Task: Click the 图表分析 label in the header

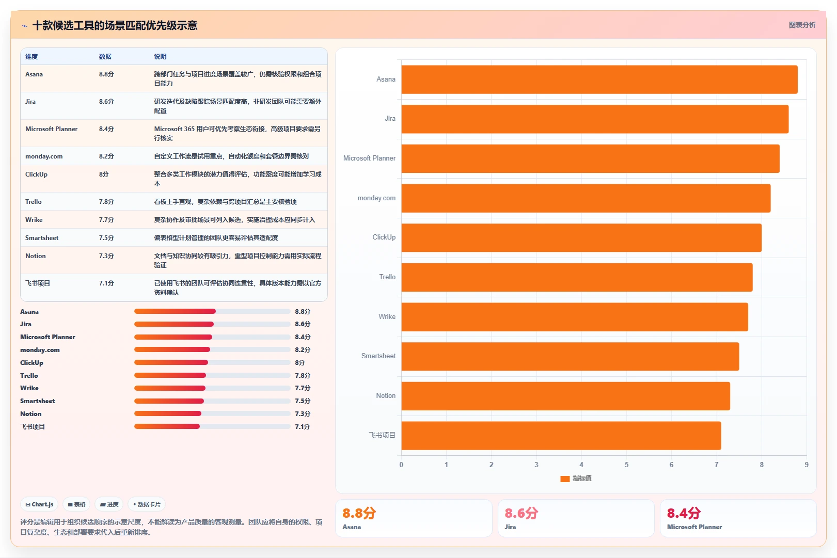Action: [802, 25]
